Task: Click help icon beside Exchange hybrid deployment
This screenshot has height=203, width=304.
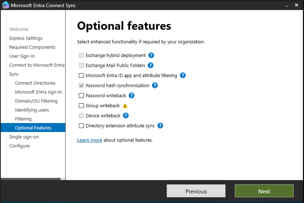Action: point(151,55)
